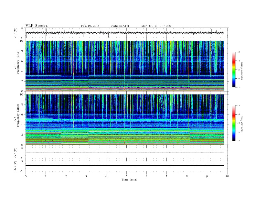The image size is (256, 198).
Task: Click the ch.1 spectrogram panel
Action: [124, 66]
